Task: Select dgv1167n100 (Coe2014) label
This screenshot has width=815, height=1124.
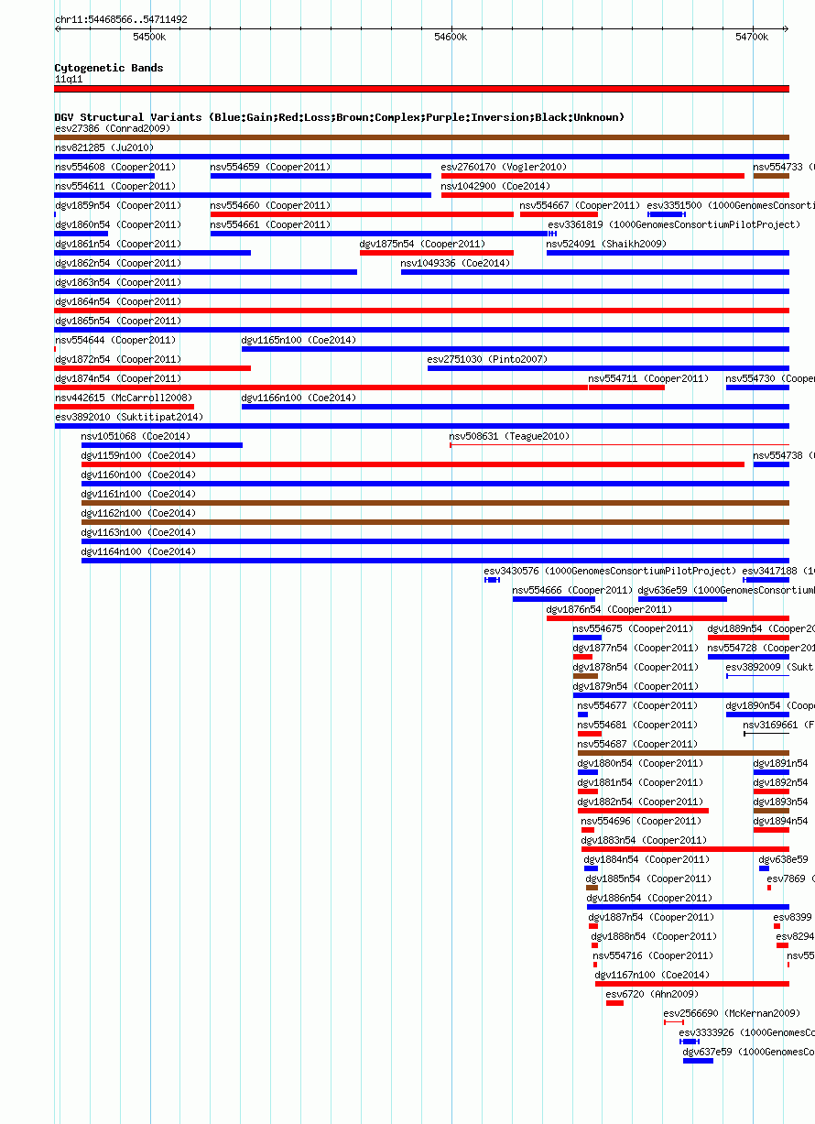Action: [x=653, y=975]
